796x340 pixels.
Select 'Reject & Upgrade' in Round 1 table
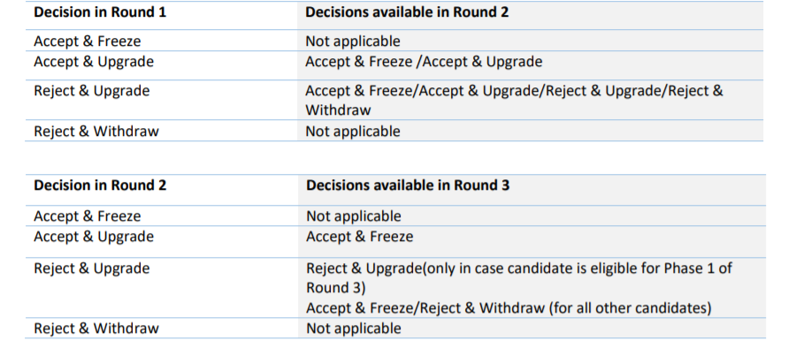pyautogui.click(x=92, y=91)
